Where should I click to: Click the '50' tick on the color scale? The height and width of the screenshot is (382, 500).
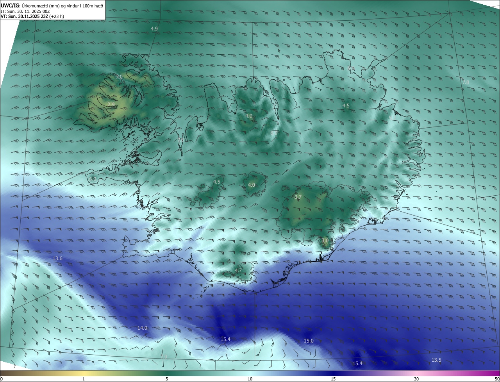click(x=497, y=379)
